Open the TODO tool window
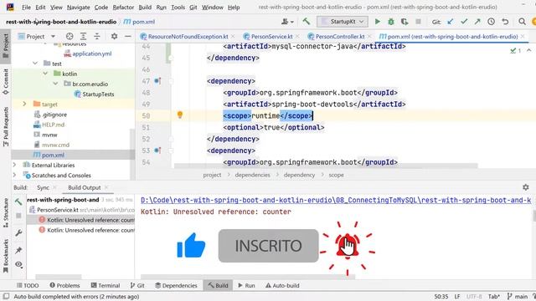 coord(28,285)
